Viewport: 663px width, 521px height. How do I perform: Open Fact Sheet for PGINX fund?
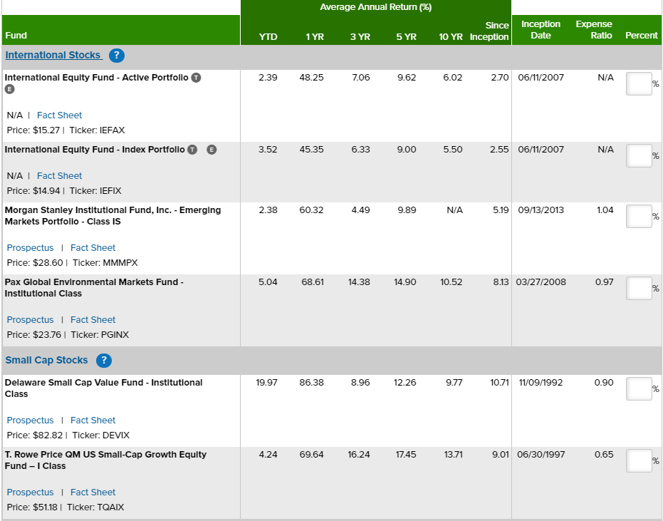93,319
